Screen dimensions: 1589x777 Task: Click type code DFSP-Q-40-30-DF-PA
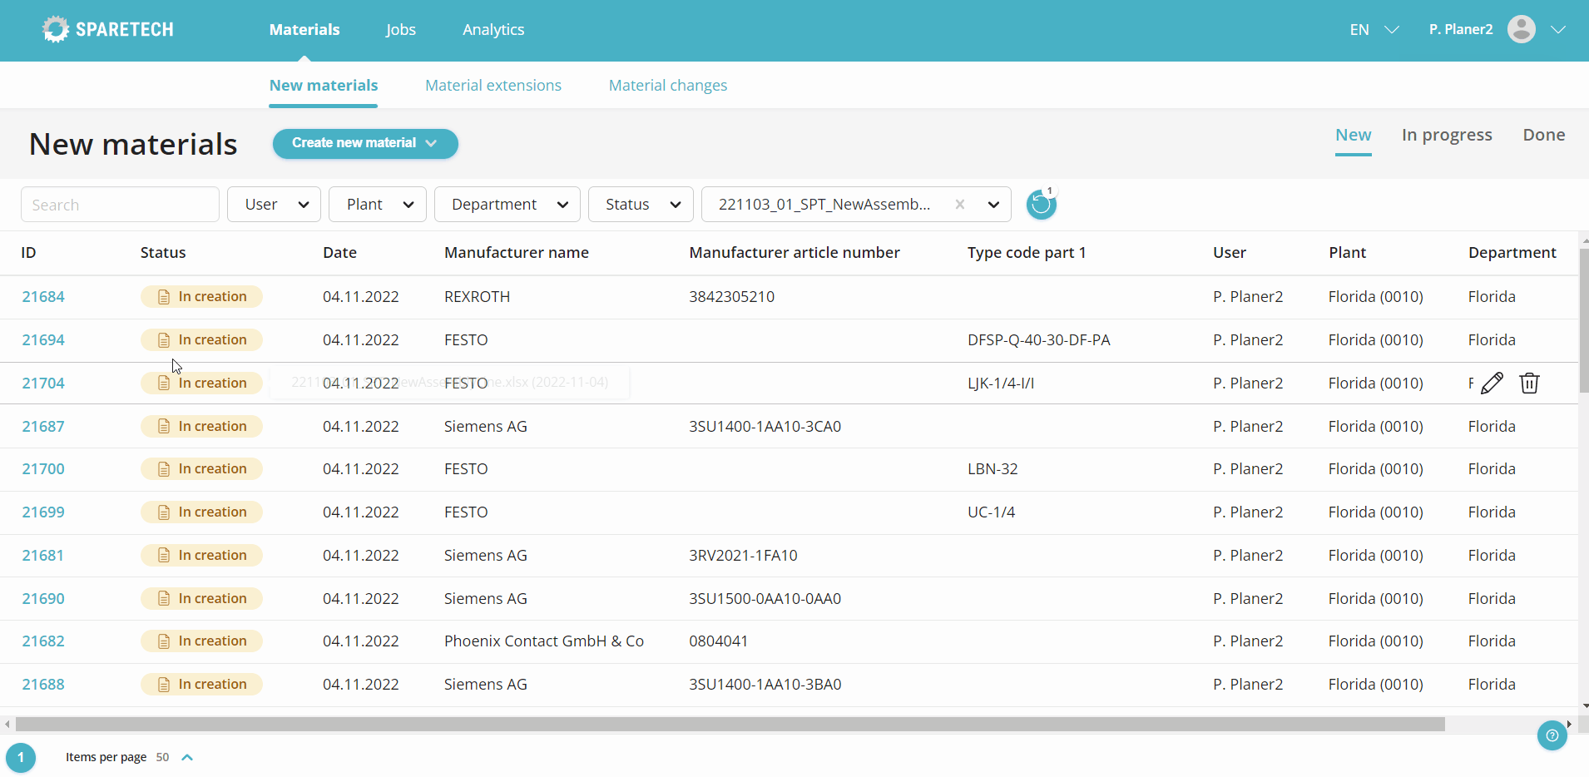coord(1039,340)
